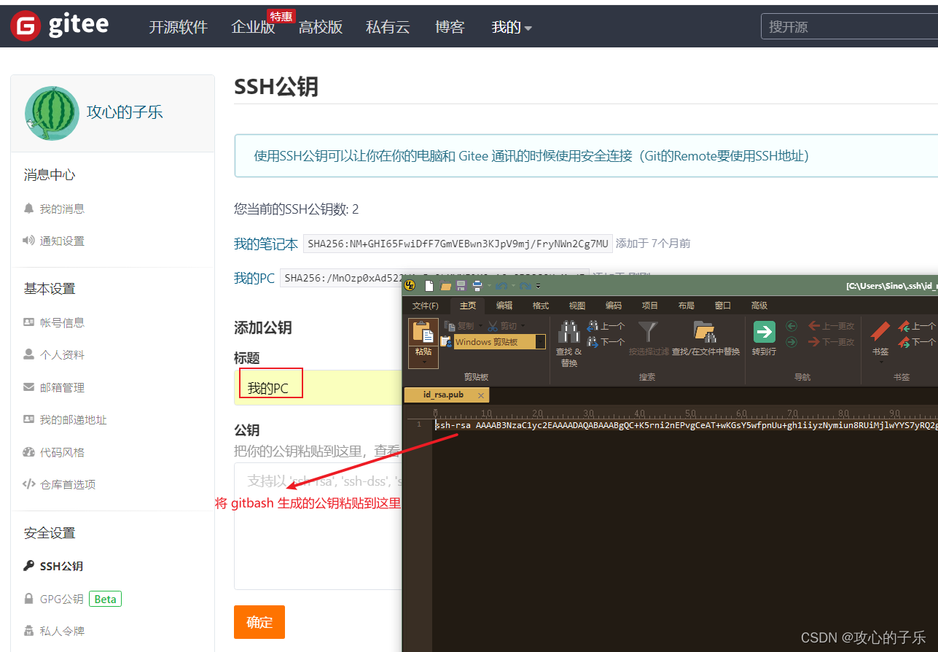The width and height of the screenshot is (938, 652).
Task: Click the key icon beside SSH公钥
Action: [29, 566]
